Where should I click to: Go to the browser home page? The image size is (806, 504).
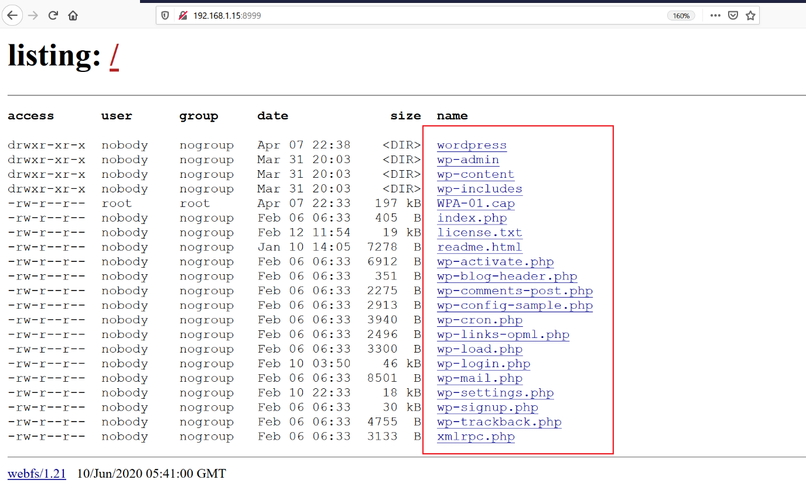point(73,16)
